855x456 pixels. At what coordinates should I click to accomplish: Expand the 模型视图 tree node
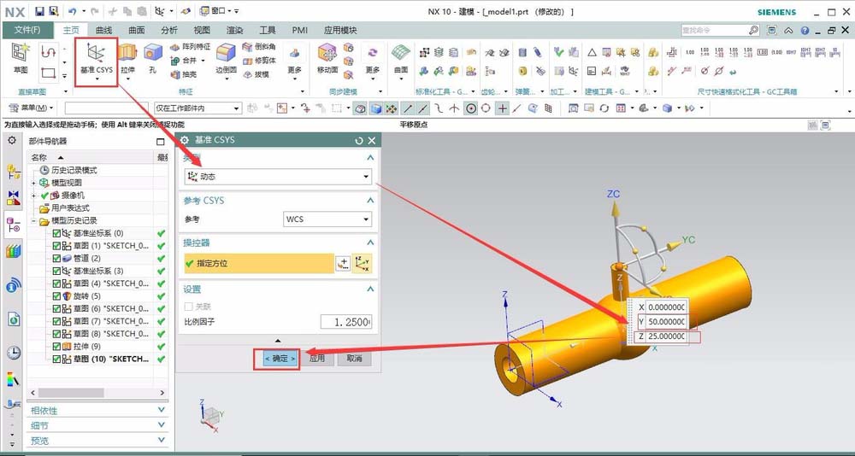(x=34, y=183)
